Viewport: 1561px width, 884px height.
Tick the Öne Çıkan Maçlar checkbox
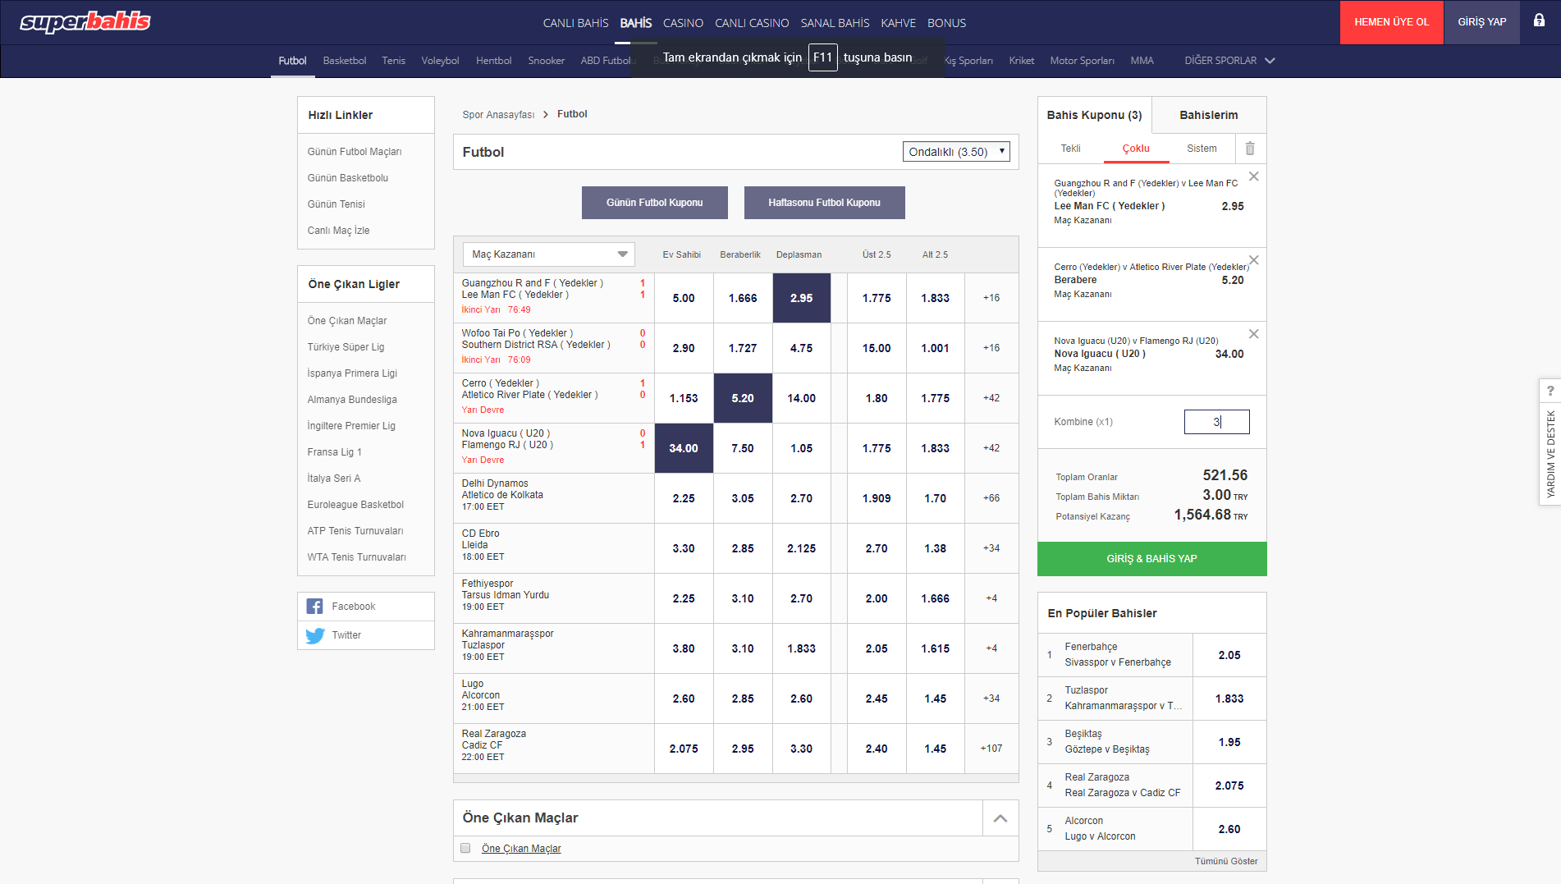tap(465, 848)
